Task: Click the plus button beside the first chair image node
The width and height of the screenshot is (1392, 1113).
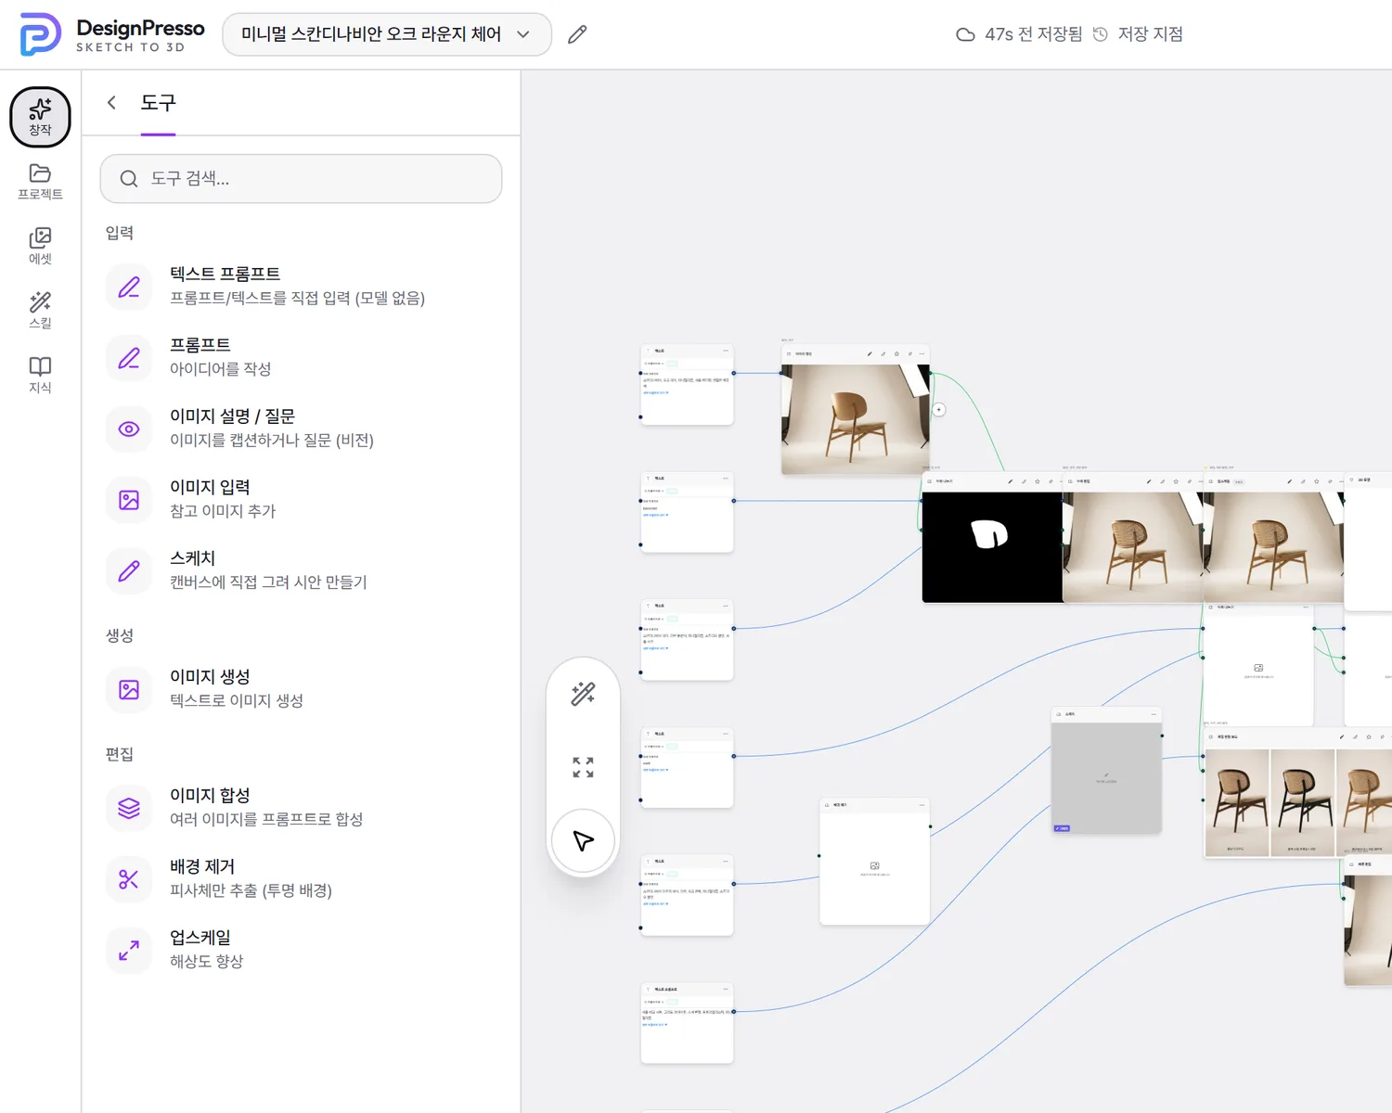Action: click(x=939, y=410)
